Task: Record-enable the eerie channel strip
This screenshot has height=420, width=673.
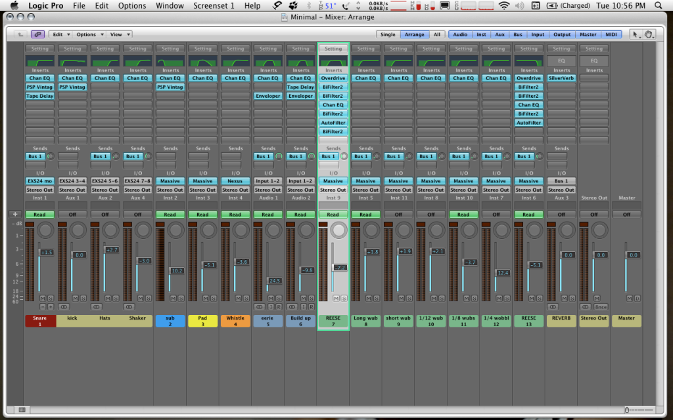Action: tap(279, 307)
